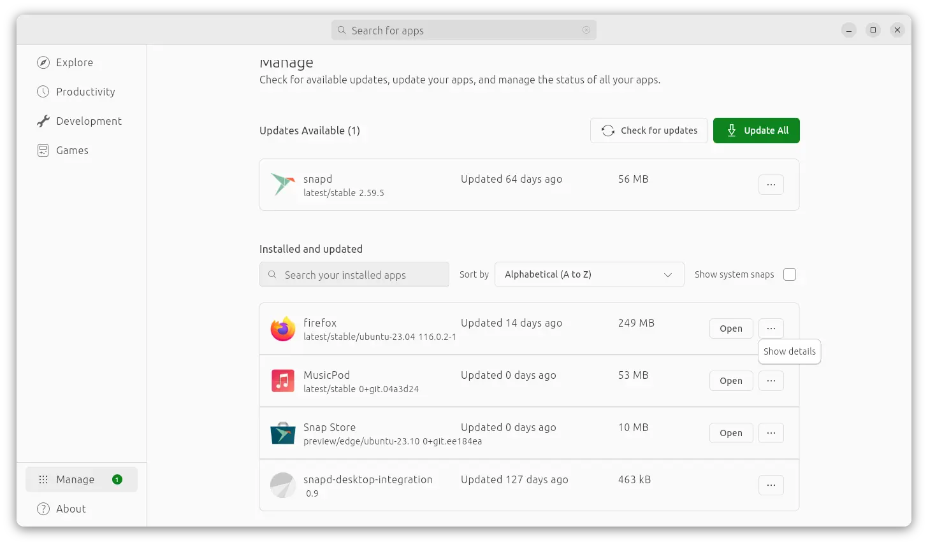
Task: Open the snapd more options menu
Action: (771, 185)
